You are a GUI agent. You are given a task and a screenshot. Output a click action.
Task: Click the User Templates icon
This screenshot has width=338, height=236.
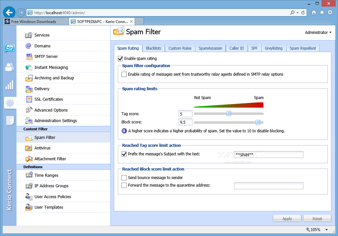tap(29, 207)
